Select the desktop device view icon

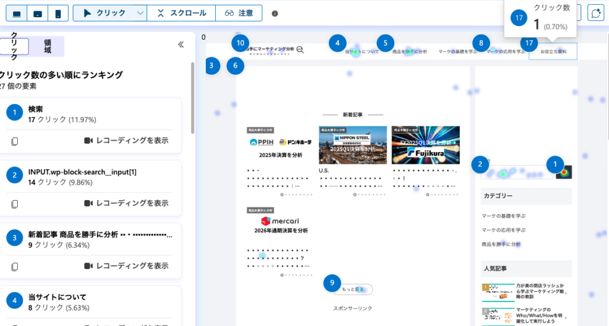pyautogui.click(x=17, y=13)
